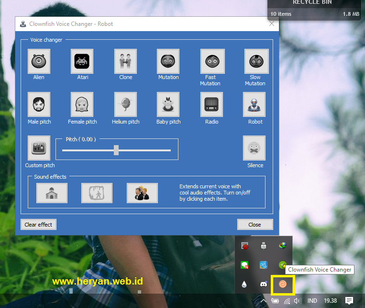Open the clock showing 19.38
This screenshot has width=365, height=308.
point(330,301)
